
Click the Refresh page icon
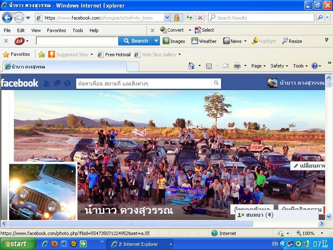pos(189,17)
